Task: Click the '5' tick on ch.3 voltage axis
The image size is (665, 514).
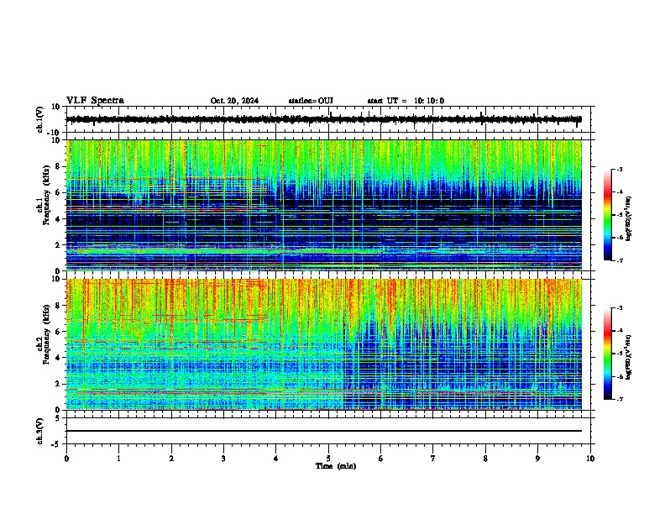Action: click(x=58, y=417)
